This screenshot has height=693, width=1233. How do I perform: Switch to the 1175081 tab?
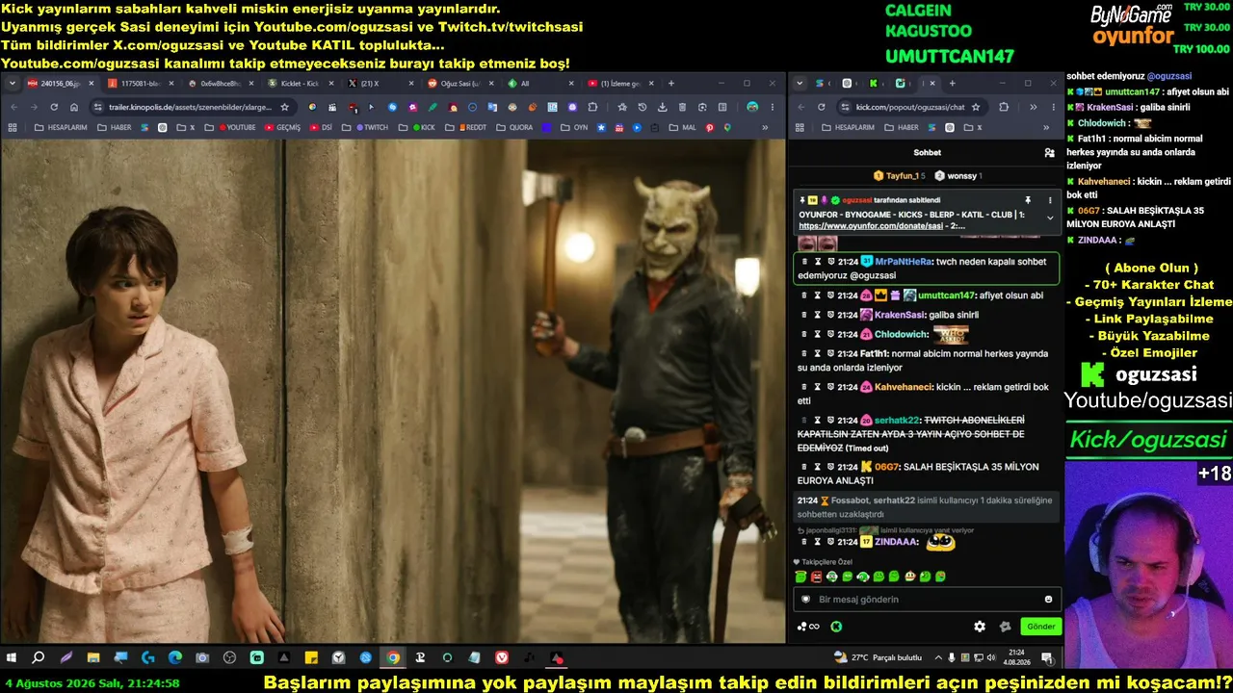tap(141, 84)
